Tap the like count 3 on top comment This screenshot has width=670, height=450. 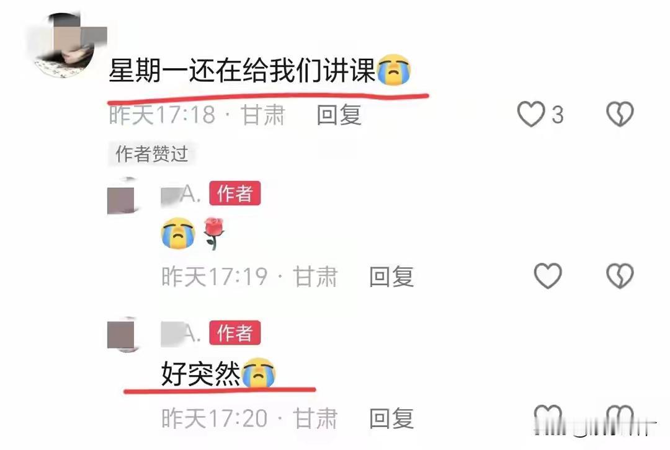[557, 115]
